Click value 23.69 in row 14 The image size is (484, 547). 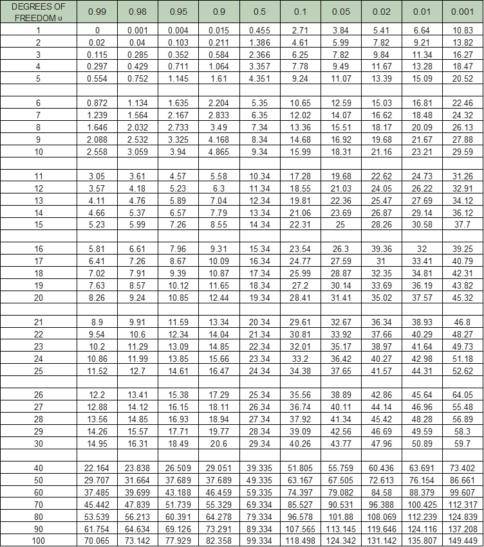click(x=341, y=213)
